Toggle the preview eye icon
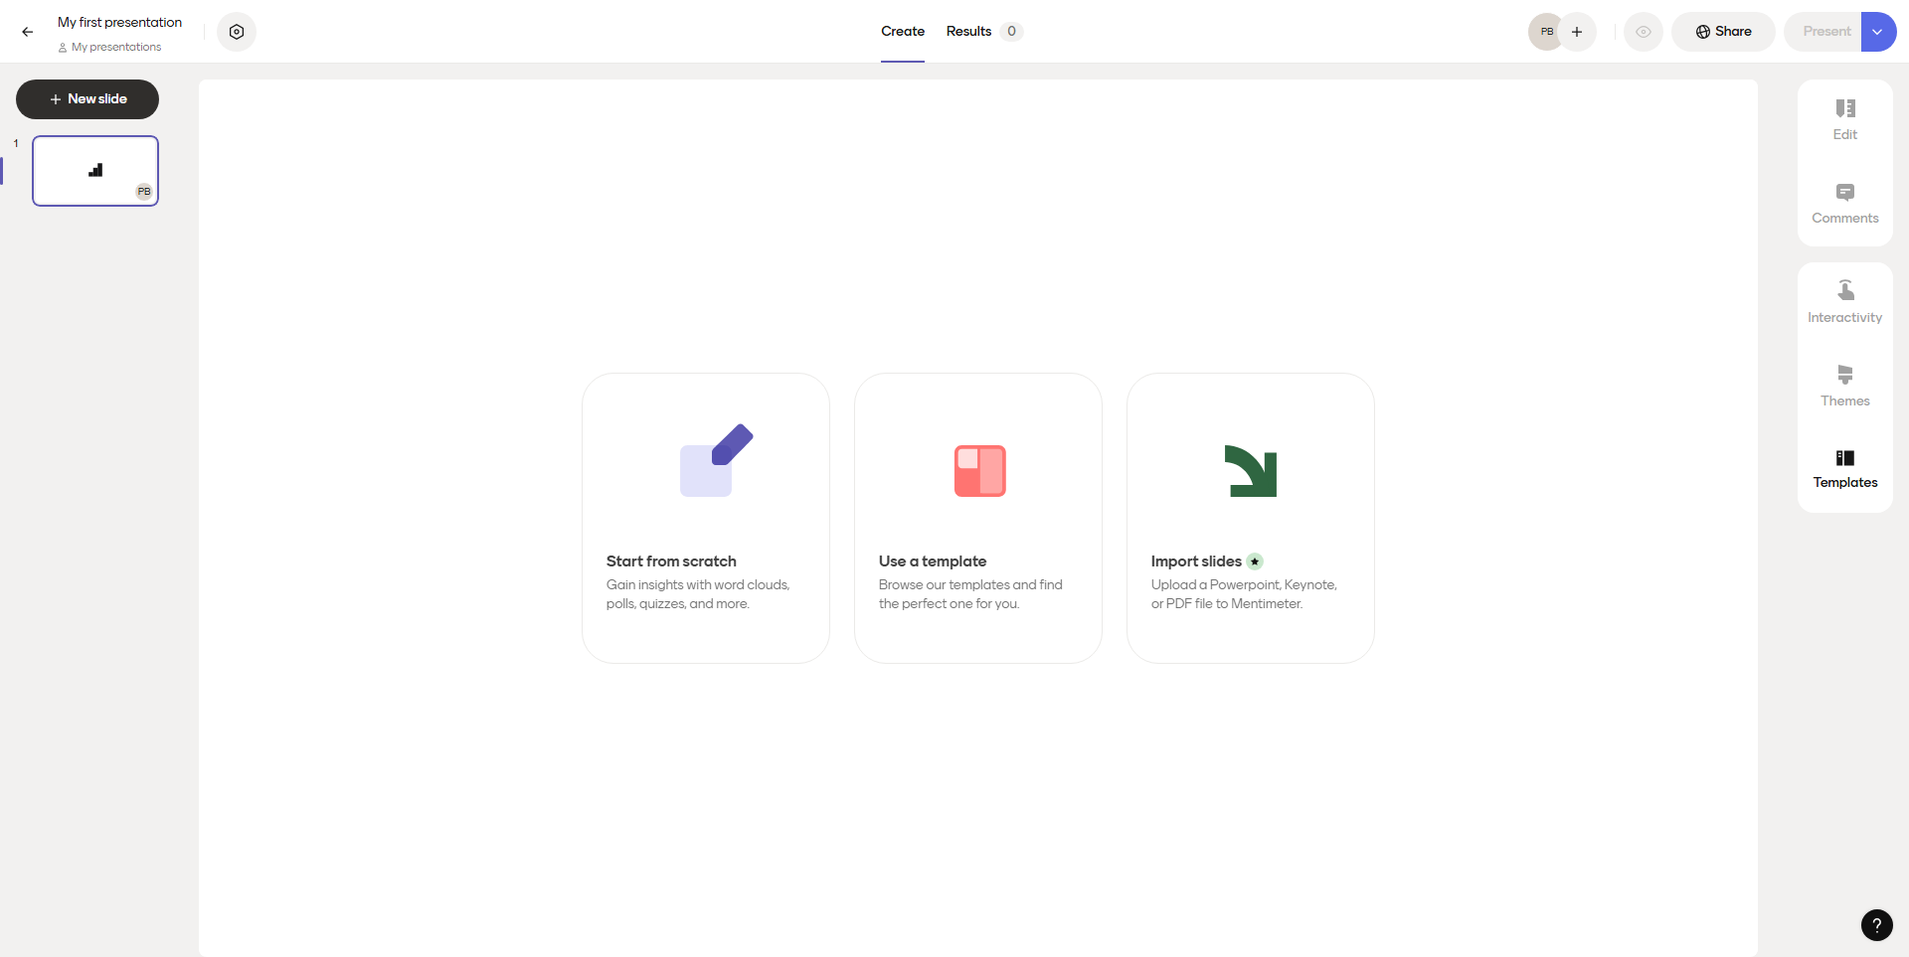 1644,32
